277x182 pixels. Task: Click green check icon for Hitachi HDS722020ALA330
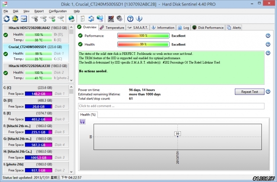tap(6, 73)
